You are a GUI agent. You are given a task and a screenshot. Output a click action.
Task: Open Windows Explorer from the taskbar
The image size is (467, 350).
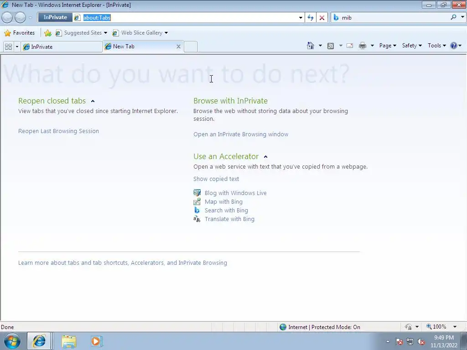click(69, 341)
